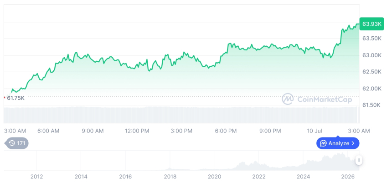Click the 63.50K price axis label

pyautogui.click(x=372, y=39)
